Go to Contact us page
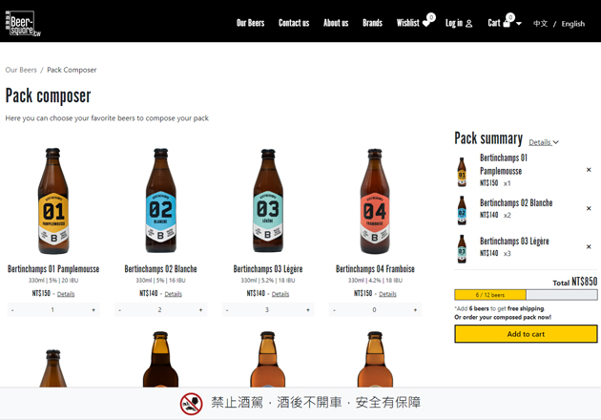The image size is (601, 420). coord(294,23)
